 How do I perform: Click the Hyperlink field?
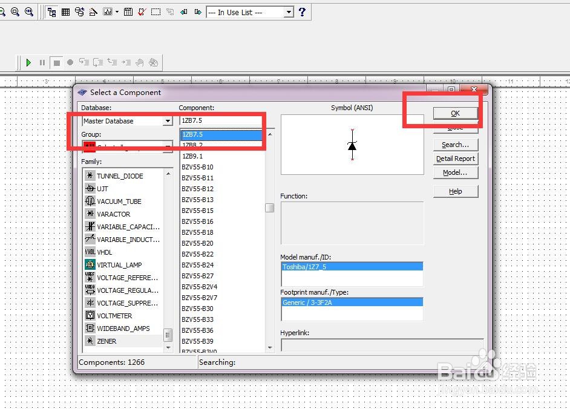click(382, 345)
